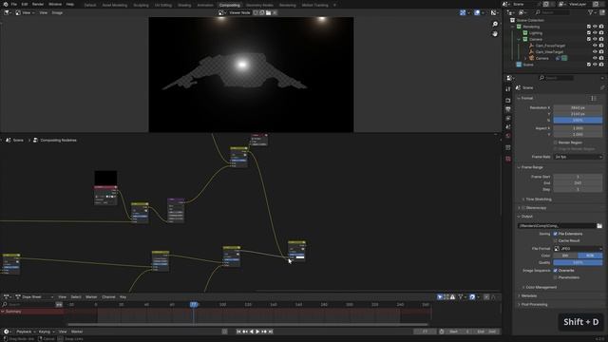Toggle viewport visibility eye of Rendering collection

coord(595,27)
